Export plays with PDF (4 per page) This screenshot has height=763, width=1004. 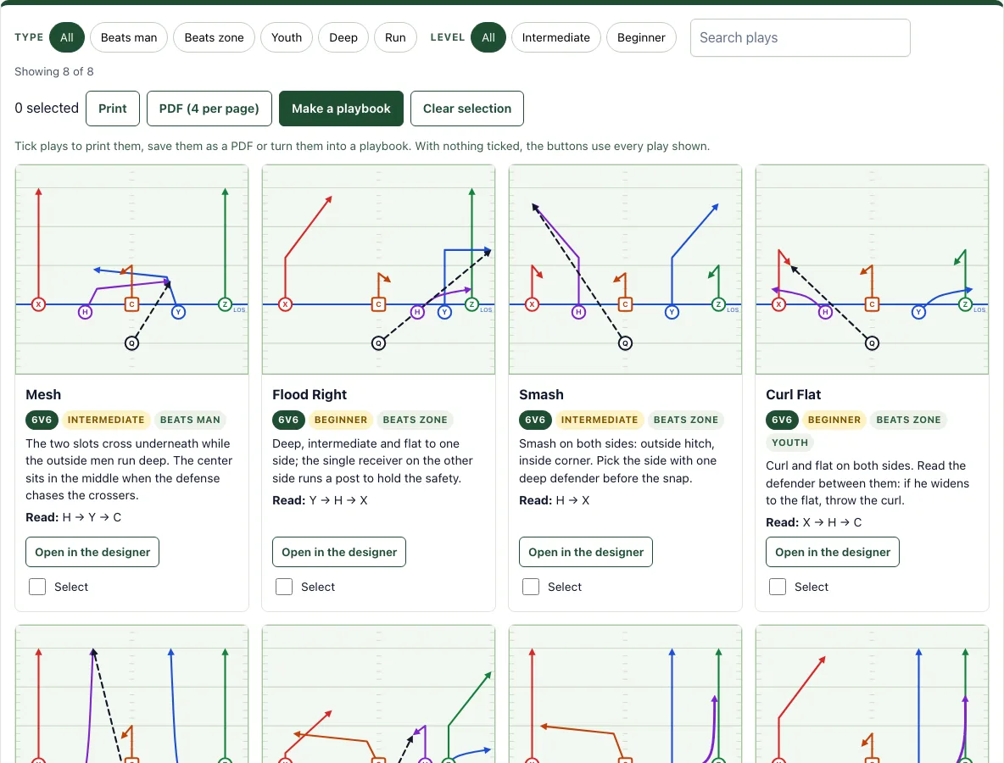[x=209, y=109]
